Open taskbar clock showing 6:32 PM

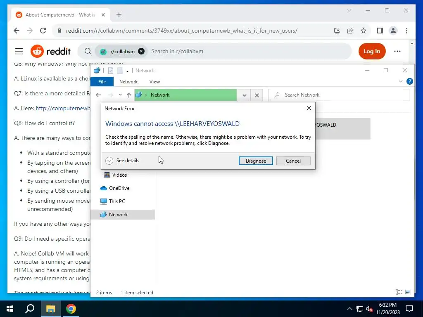pos(387,309)
